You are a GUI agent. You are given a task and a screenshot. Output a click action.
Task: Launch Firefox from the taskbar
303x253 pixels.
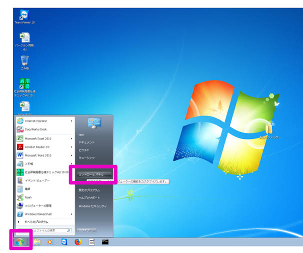78,242
